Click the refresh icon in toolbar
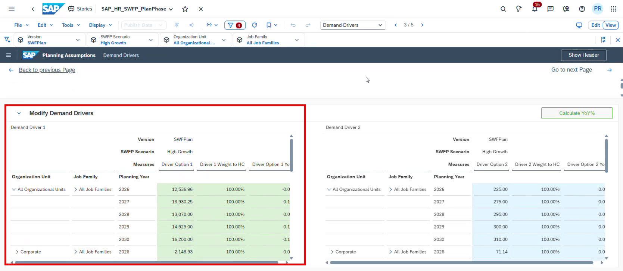 click(x=255, y=25)
